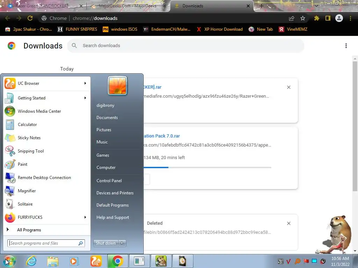The height and width of the screenshot is (268, 358).
Task: Expand FURRYFUCKS jump list arrow
Action: click(85, 217)
